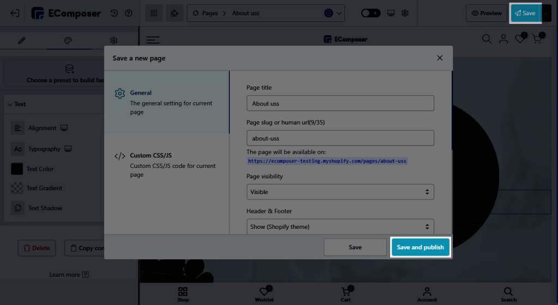Viewport: 558px width, 305px height.
Task: Switch to the pencil content tab
Action: (x=22, y=40)
